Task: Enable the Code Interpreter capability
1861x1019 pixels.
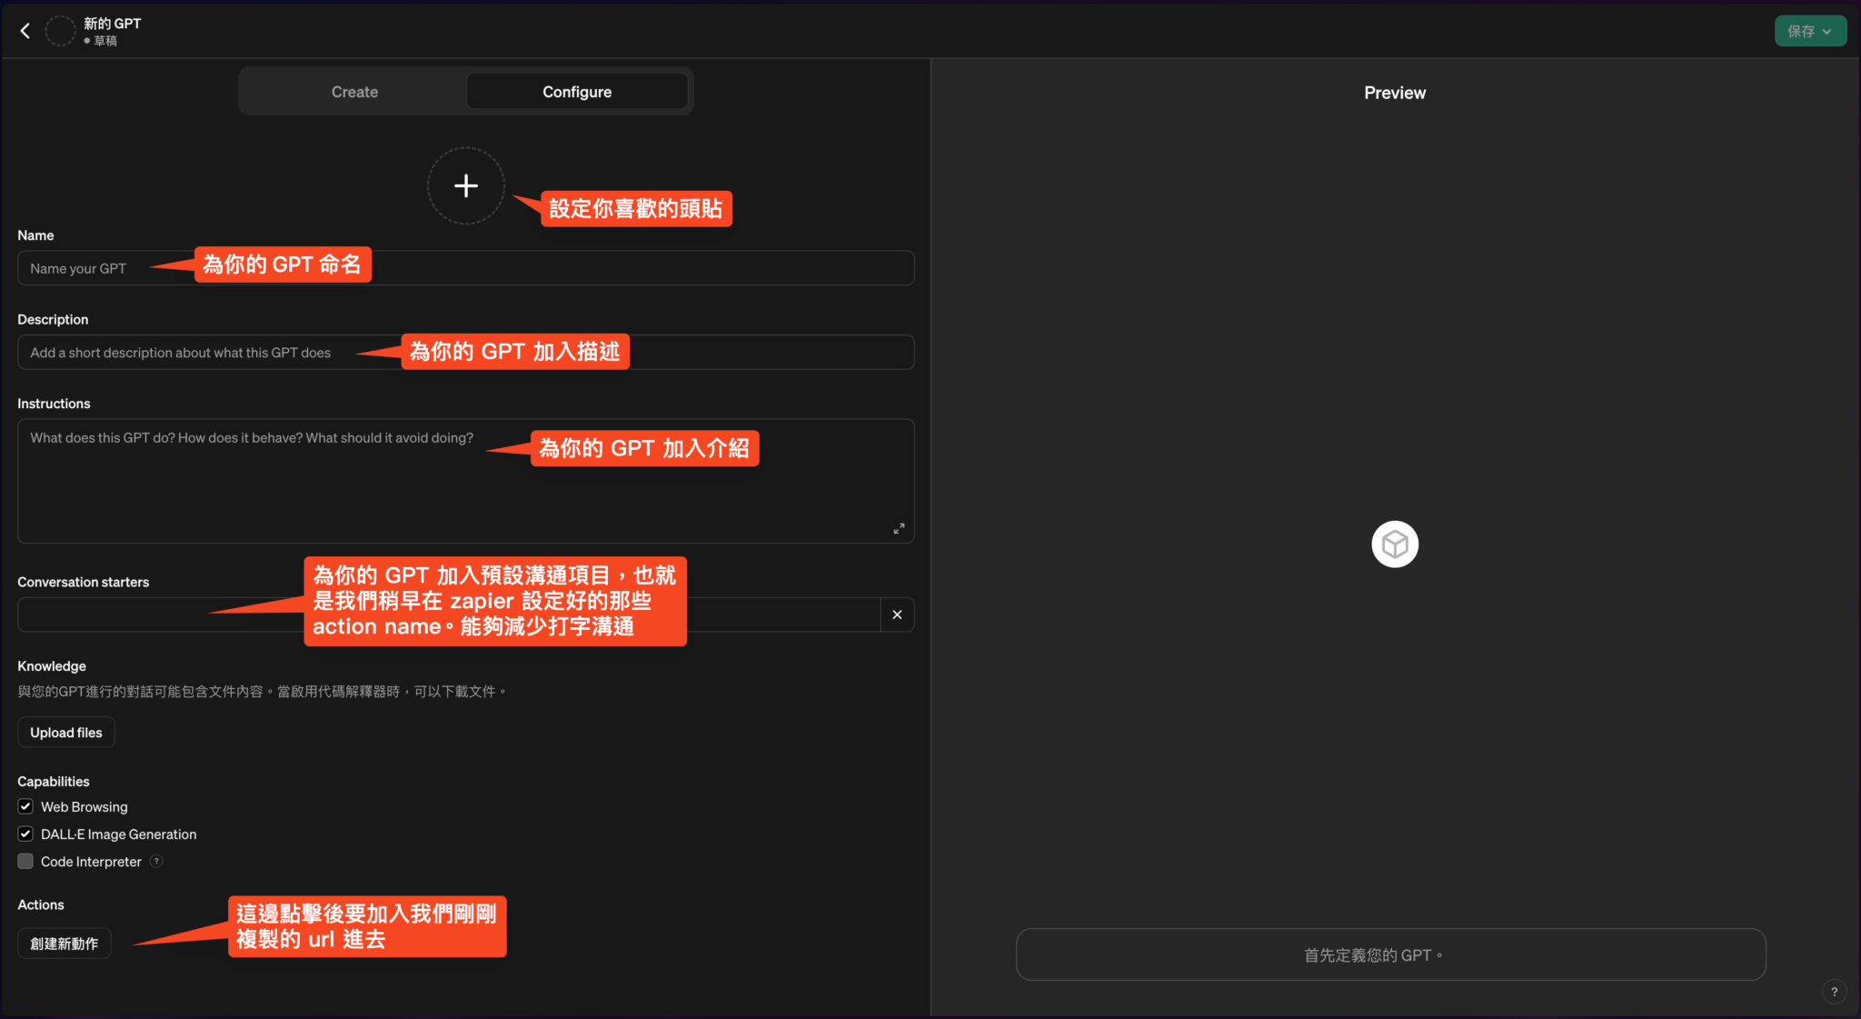Action: 25,861
